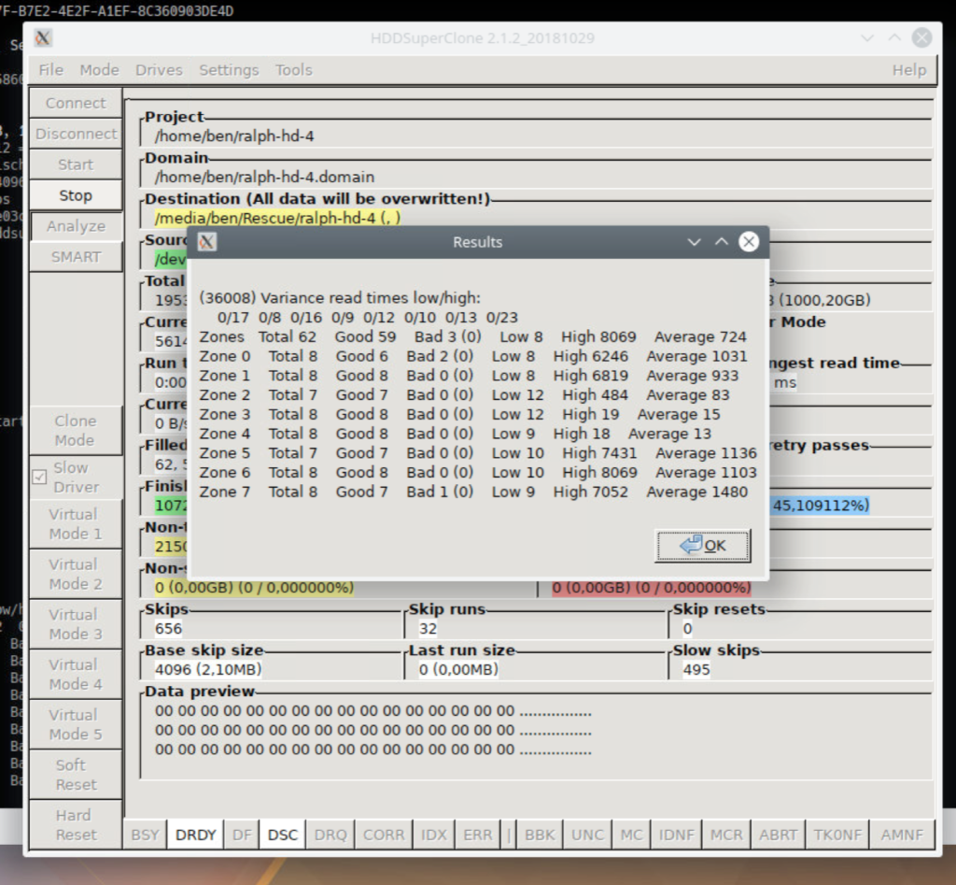Click Skip runs value 32
The height and width of the screenshot is (885, 956).
point(428,629)
